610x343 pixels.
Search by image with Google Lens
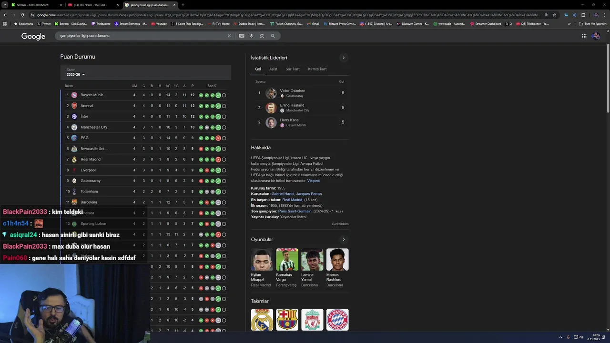[262, 36]
